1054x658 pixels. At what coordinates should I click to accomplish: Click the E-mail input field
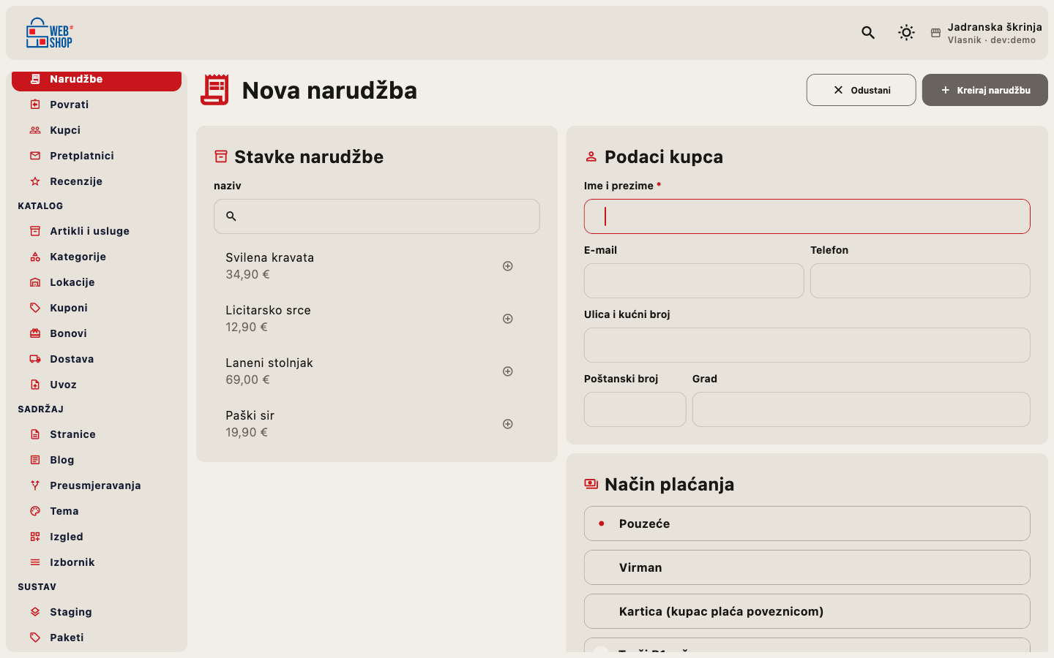(x=694, y=281)
